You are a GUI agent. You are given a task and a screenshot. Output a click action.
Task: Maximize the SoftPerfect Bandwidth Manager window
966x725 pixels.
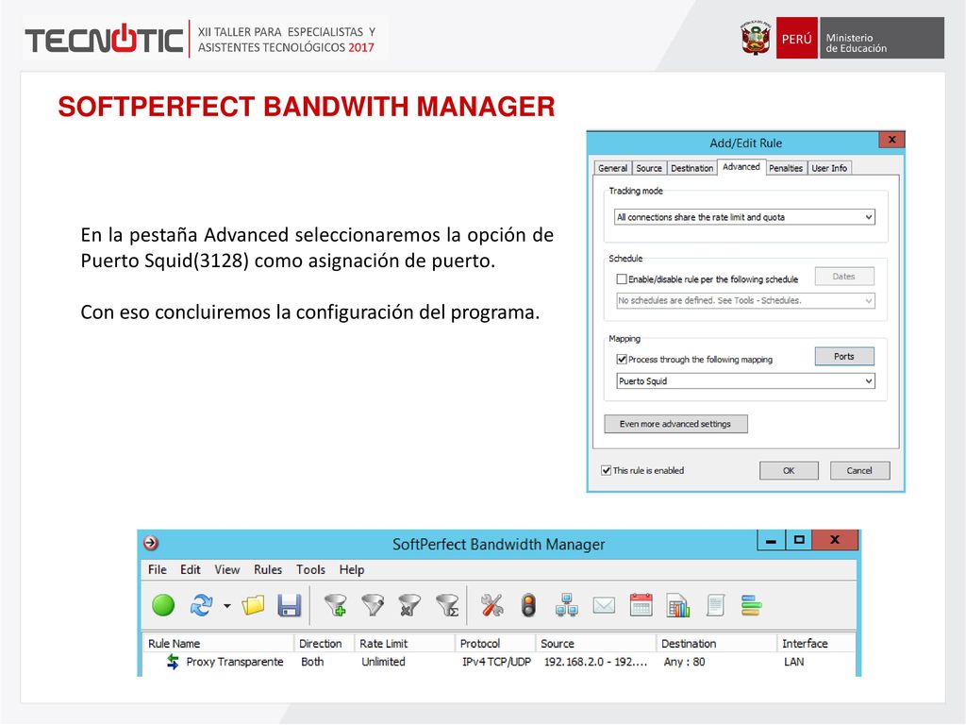tap(799, 540)
